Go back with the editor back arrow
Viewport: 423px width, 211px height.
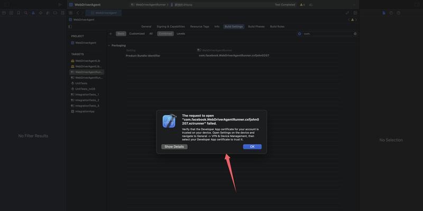pos(78,13)
